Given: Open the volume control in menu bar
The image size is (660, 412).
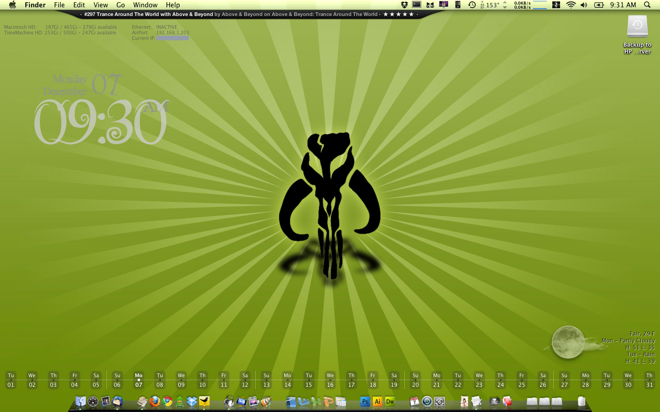Looking at the screenshot, I should click(x=584, y=5).
